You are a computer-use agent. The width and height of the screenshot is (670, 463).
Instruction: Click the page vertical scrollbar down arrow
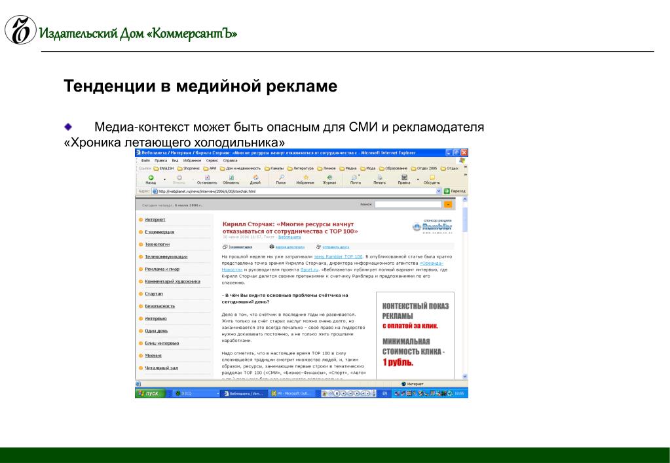465,377
